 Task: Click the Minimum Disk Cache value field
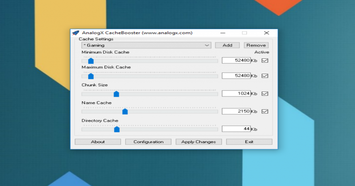click(236, 60)
